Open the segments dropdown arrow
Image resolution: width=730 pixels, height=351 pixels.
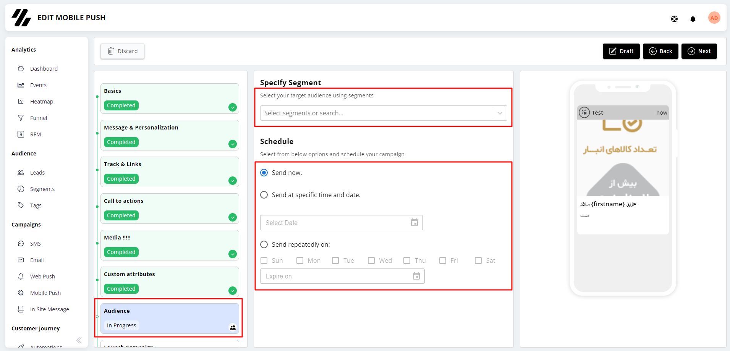coord(500,113)
